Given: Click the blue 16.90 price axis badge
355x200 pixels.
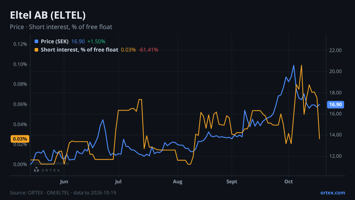Looking at the screenshot, I should (x=335, y=105).
